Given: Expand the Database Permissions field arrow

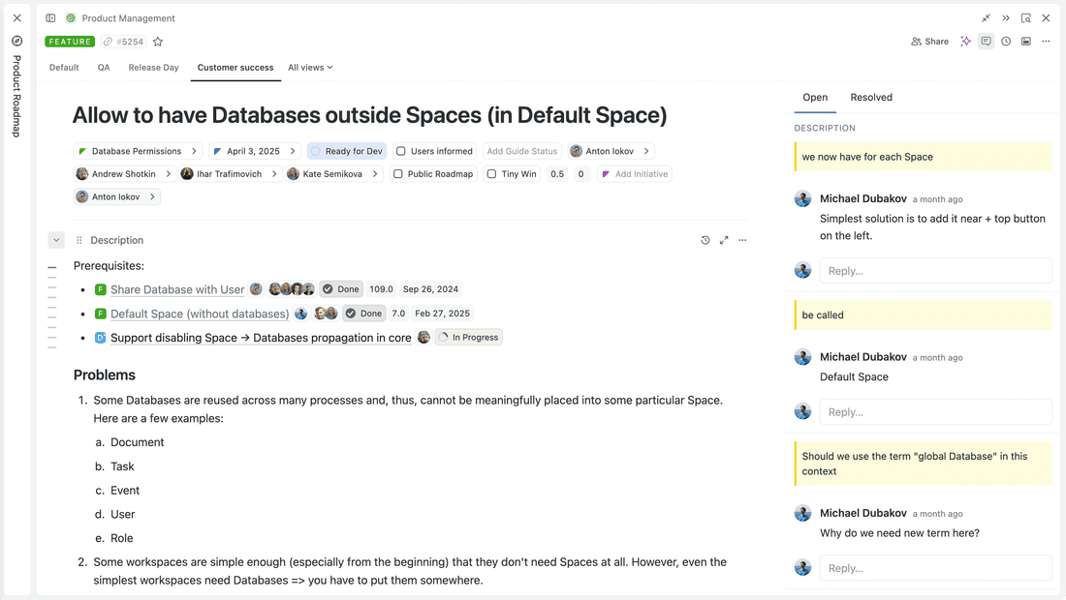Looking at the screenshot, I should pos(194,151).
